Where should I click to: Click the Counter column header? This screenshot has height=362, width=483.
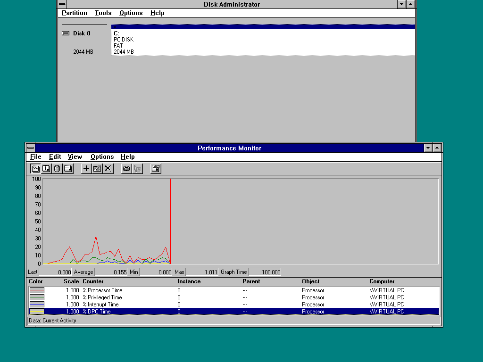pyautogui.click(x=93, y=281)
